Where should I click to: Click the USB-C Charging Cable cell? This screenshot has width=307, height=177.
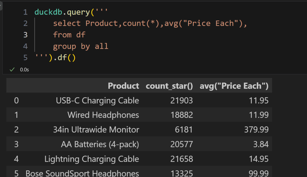point(97,100)
